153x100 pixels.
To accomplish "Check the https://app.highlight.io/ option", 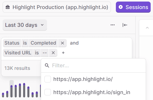I will tap(48, 79).
